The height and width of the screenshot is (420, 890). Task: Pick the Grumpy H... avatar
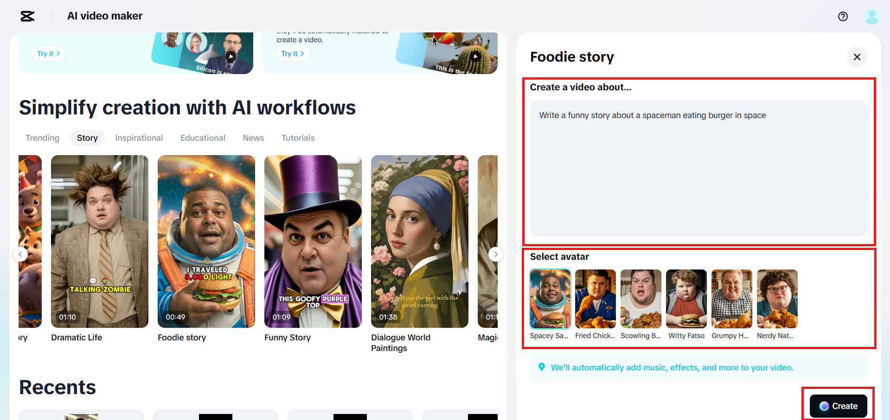(x=732, y=299)
